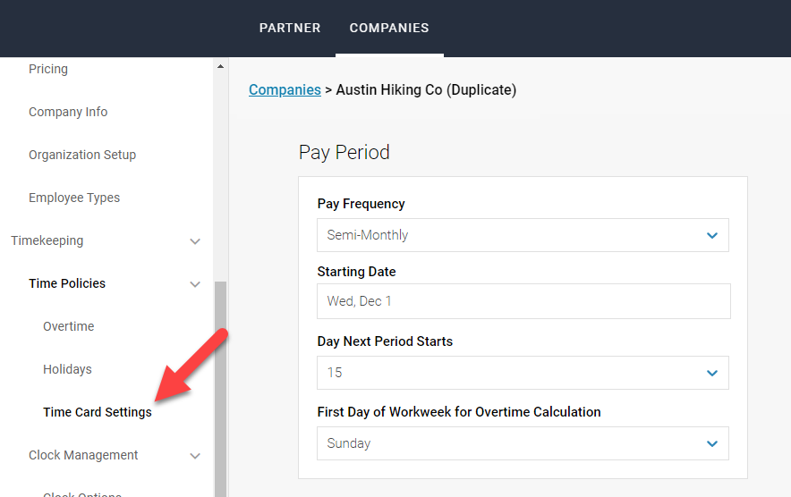This screenshot has width=791, height=497.
Task: Open Company Info in the sidebar
Action: 68,112
